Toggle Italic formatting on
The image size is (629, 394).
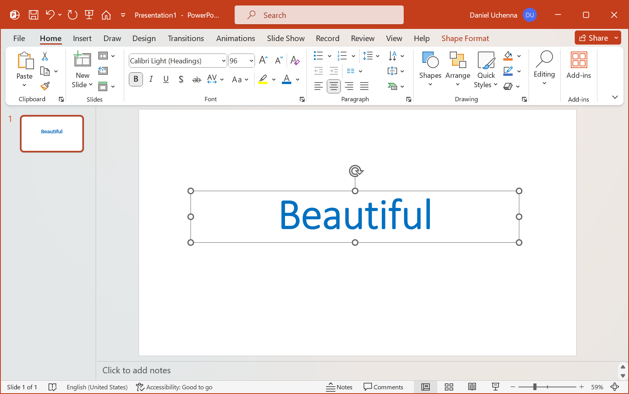pyautogui.click(x=151, y=79)
